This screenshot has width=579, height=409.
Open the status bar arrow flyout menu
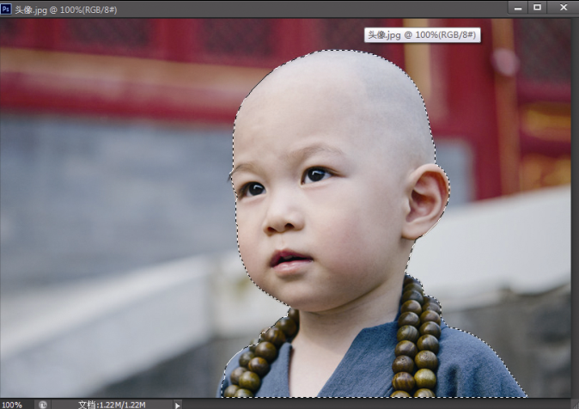pos(178,404)
